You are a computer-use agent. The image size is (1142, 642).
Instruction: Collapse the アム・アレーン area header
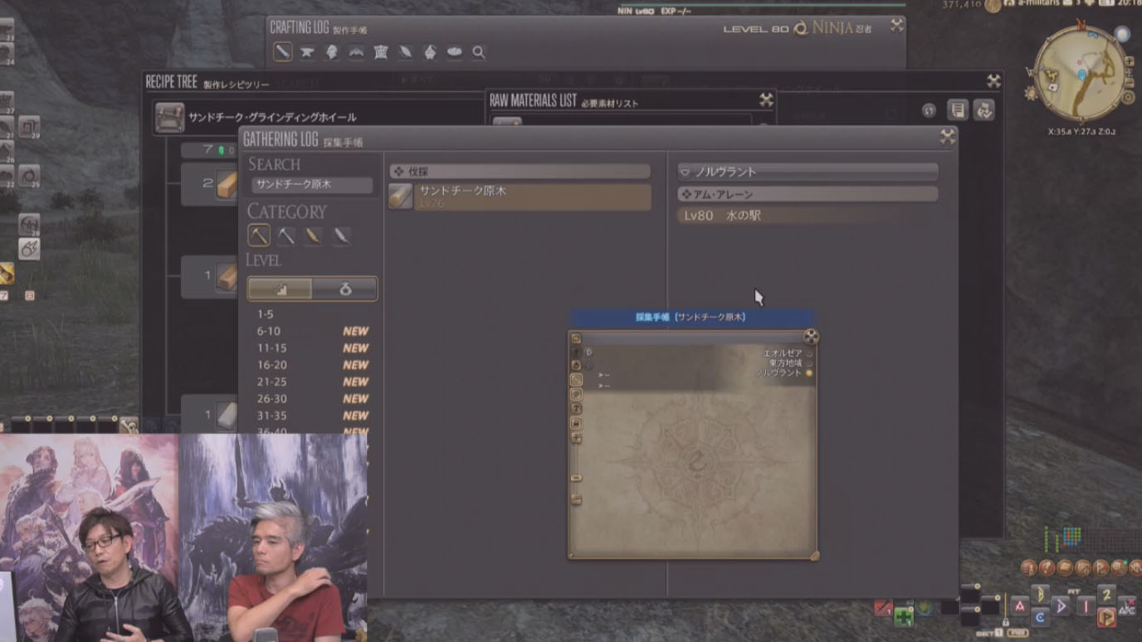[x=808, y=194]
